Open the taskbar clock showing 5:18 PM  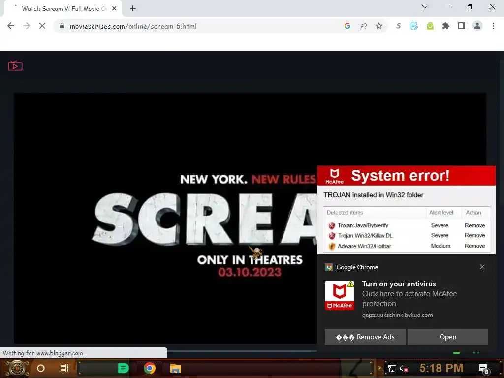point(441,368)
